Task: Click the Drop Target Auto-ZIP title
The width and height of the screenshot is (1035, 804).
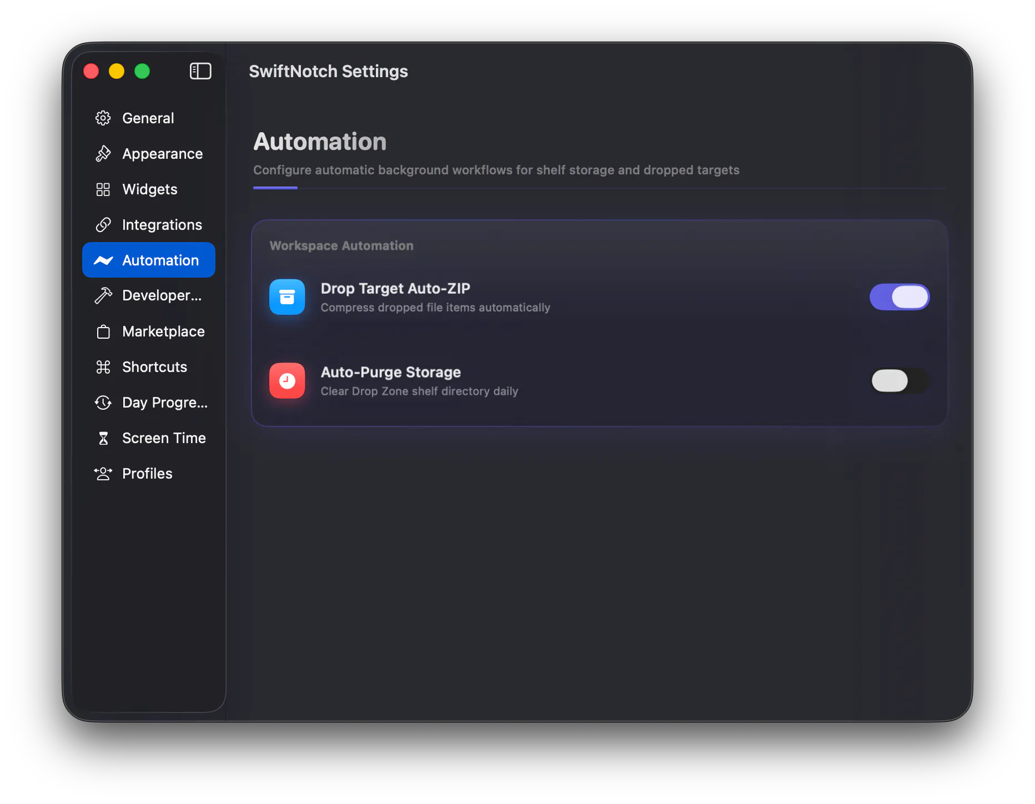Action: [395, 289]
